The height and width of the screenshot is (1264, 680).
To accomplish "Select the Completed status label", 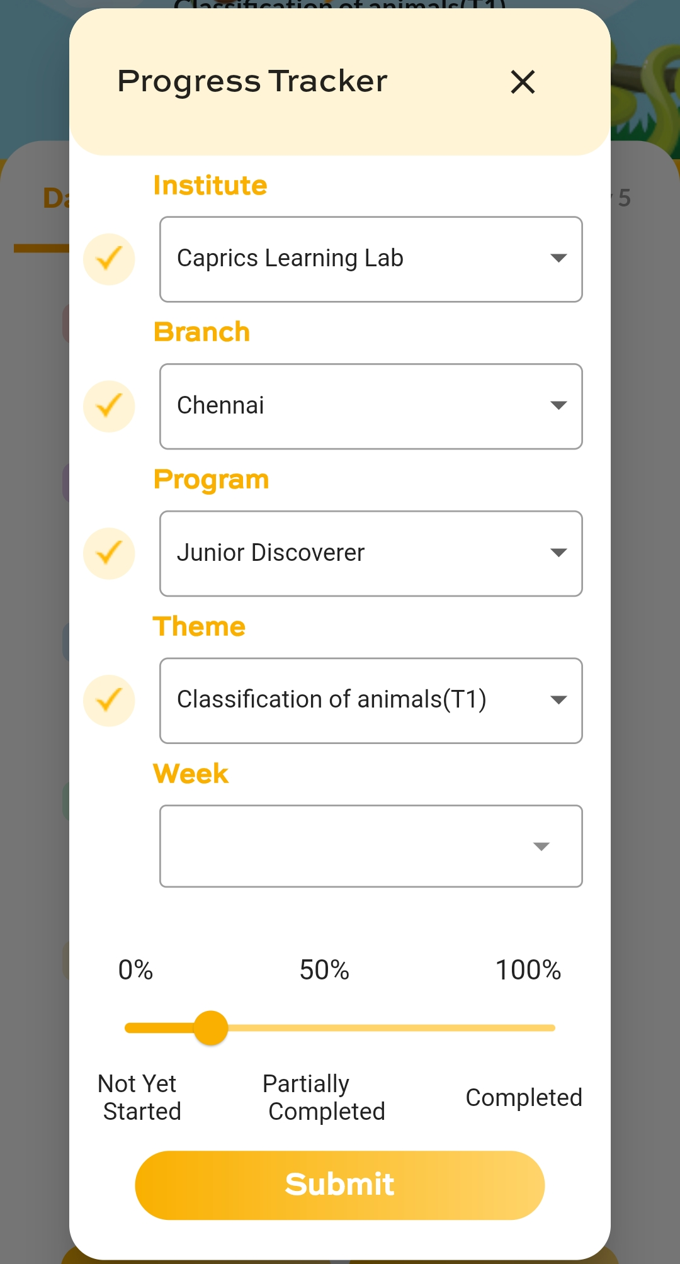I will tap(523, 1097).
